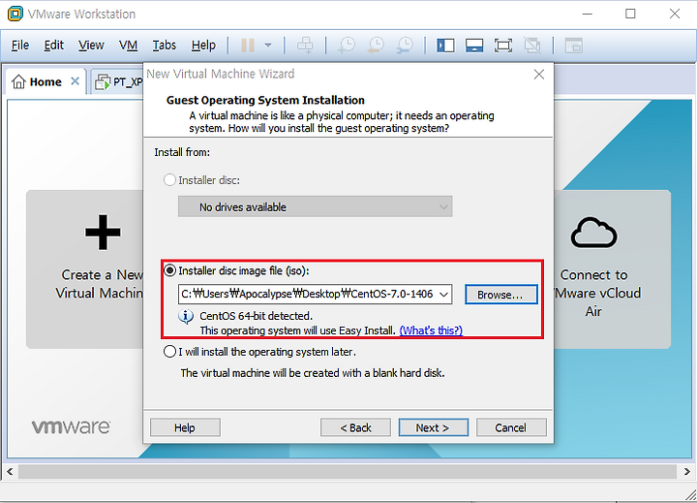Click the Unity mode toolbar icon
The image size is (697, 503).
(x=532, y=46)
